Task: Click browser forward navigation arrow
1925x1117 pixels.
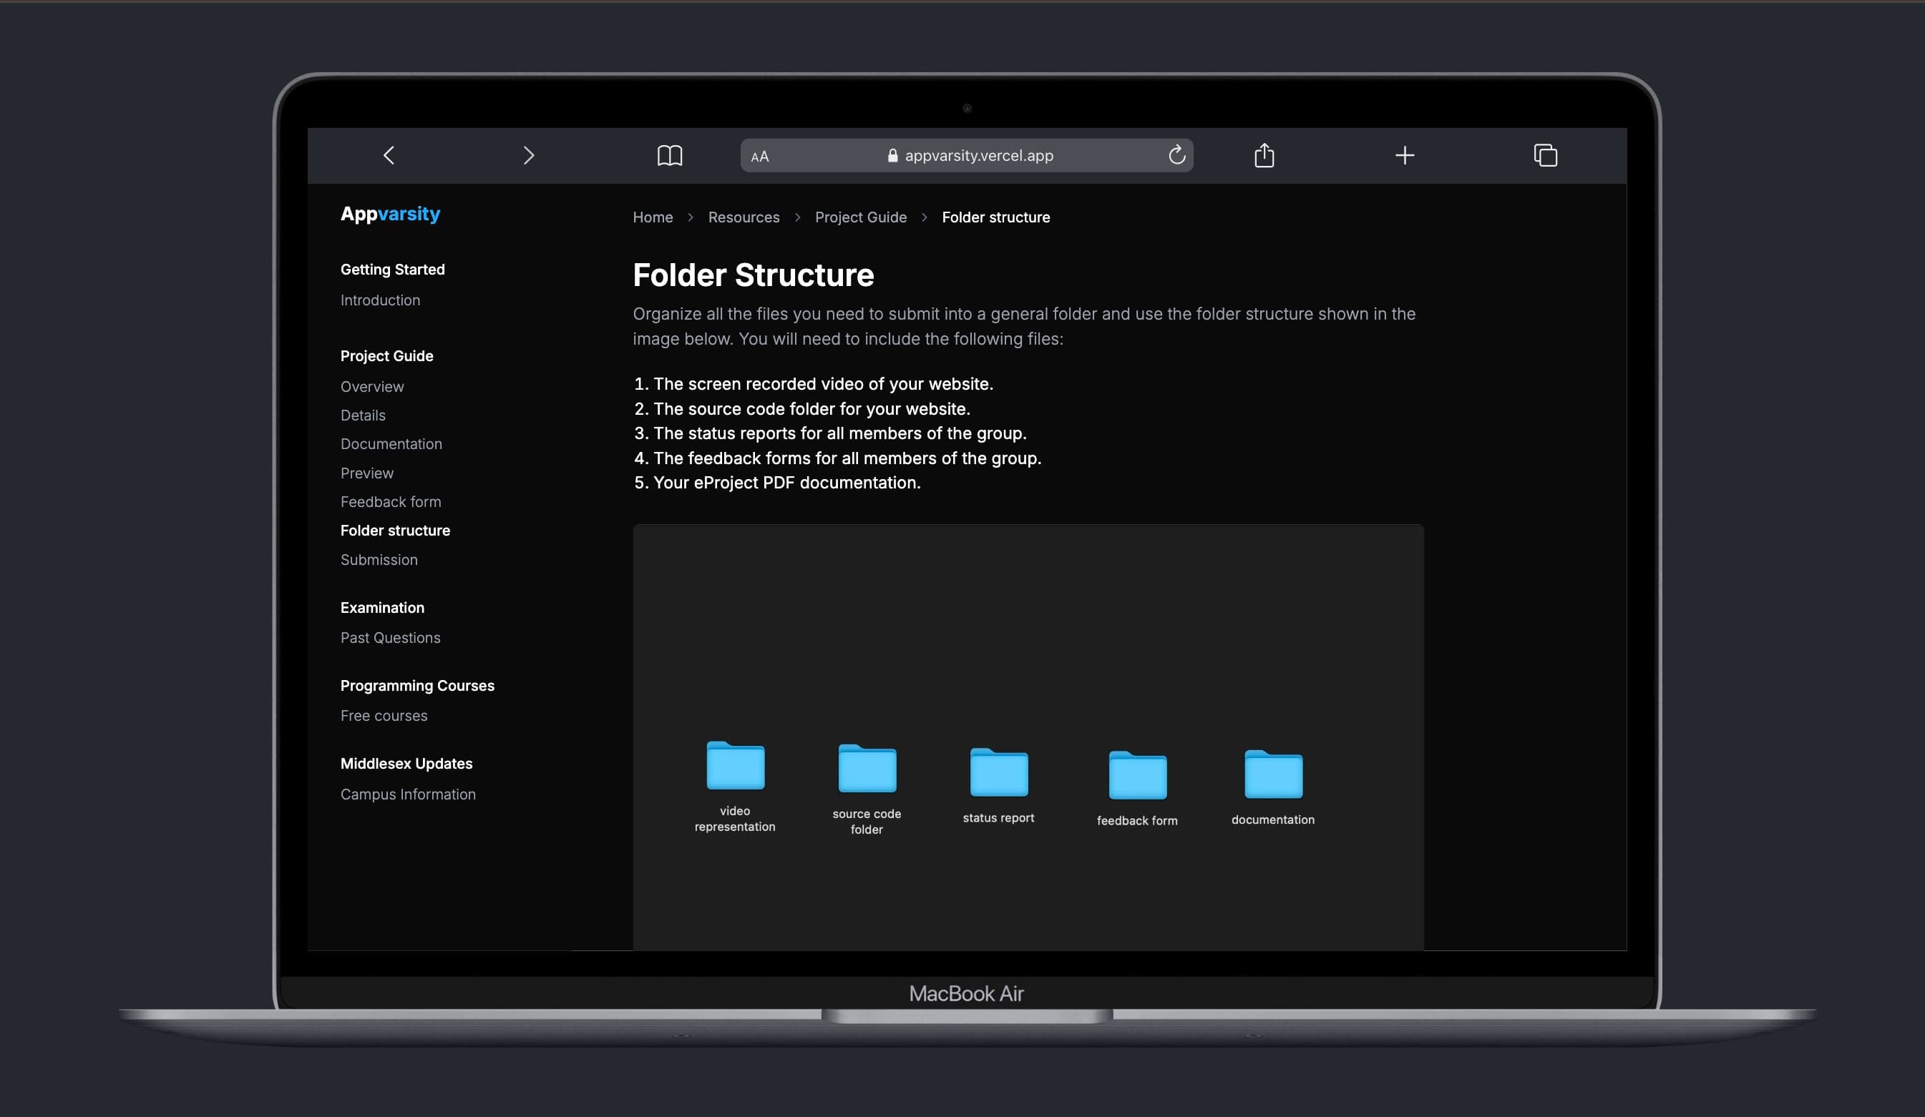Action: tap(528, 156)
